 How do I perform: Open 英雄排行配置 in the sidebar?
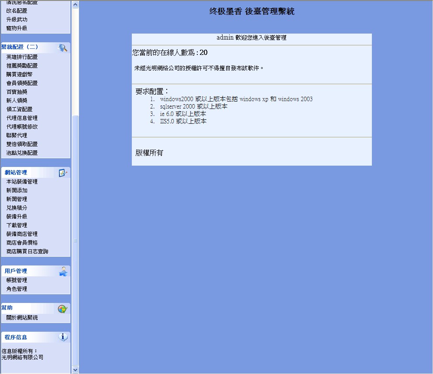click(x=22, y=57)
